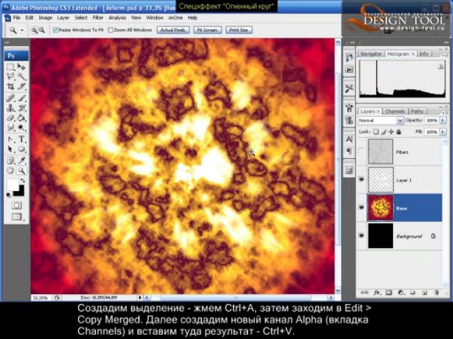Select the Path Selection tool
This screenshot has height=339, width=453.
11,149
